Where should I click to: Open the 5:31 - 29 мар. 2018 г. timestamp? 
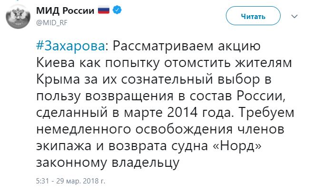[x=70, y=181]
